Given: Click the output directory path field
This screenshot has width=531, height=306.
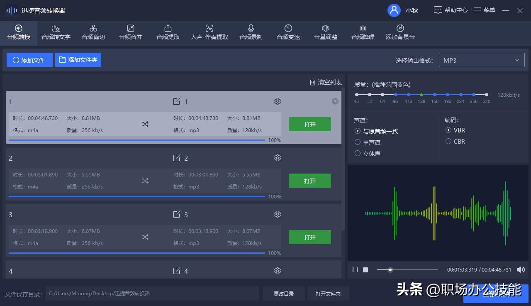Looking at the screenshot, I should coord(152,294).
